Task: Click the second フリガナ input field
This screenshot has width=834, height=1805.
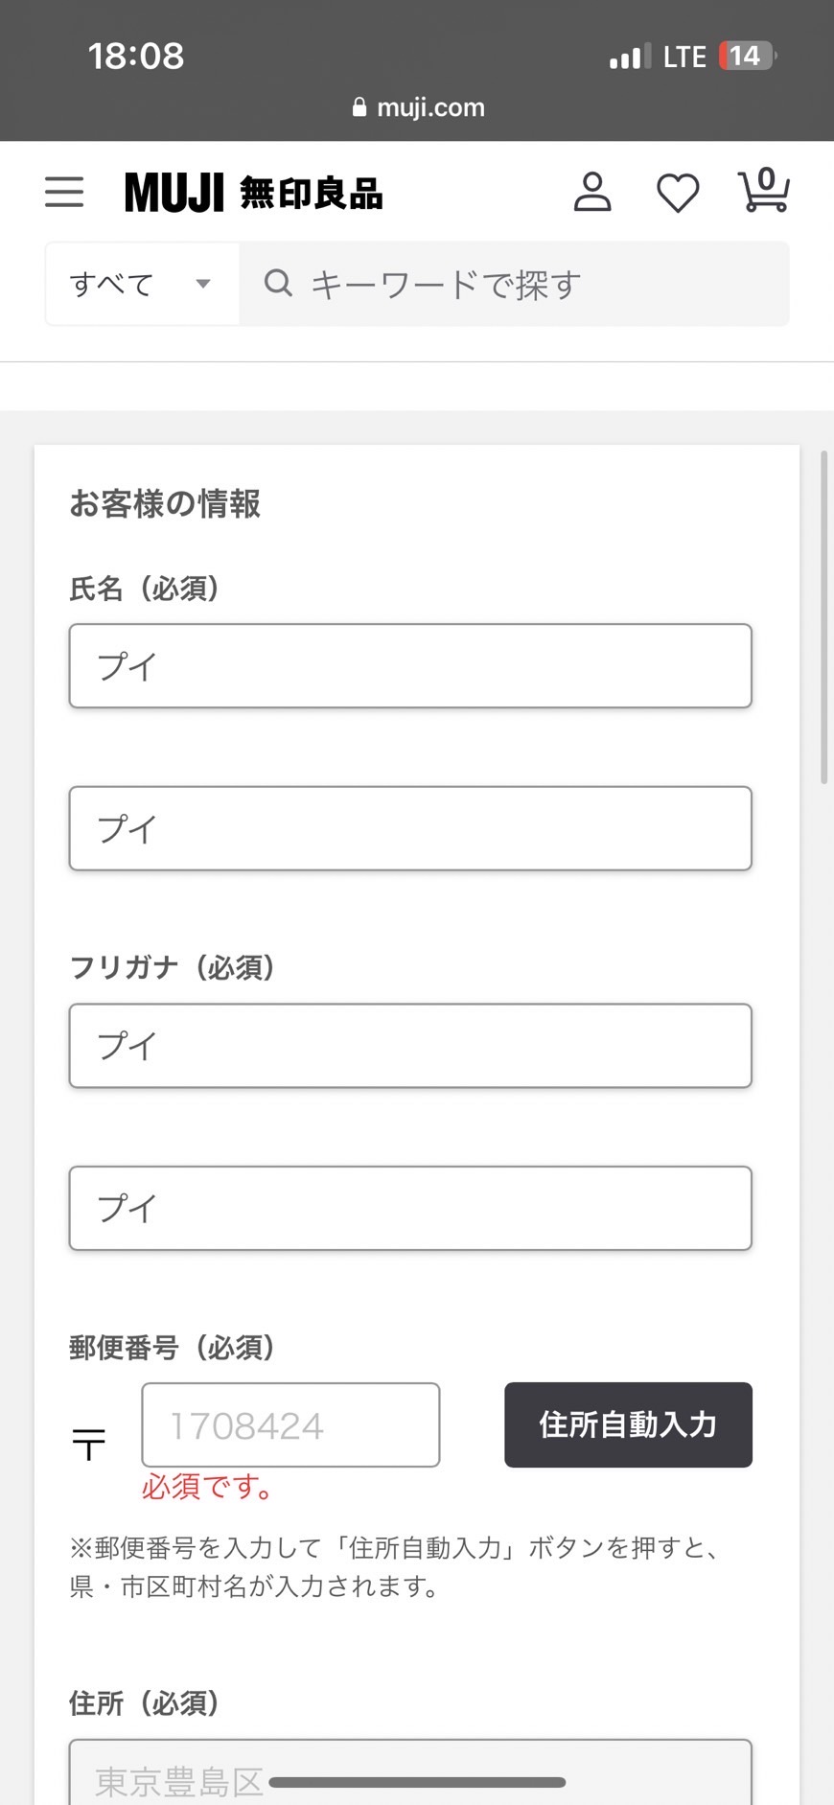Action: (x=410, y=1208)
